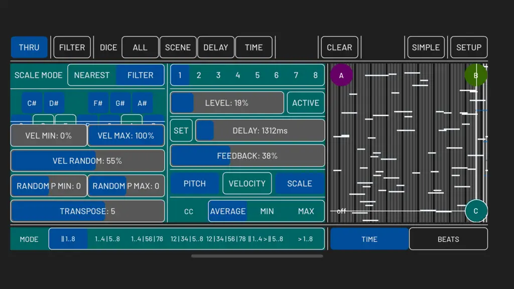The height and width of the screenshot is (289, 514).
Task: Click the green B marker
Action: [476, 75]
